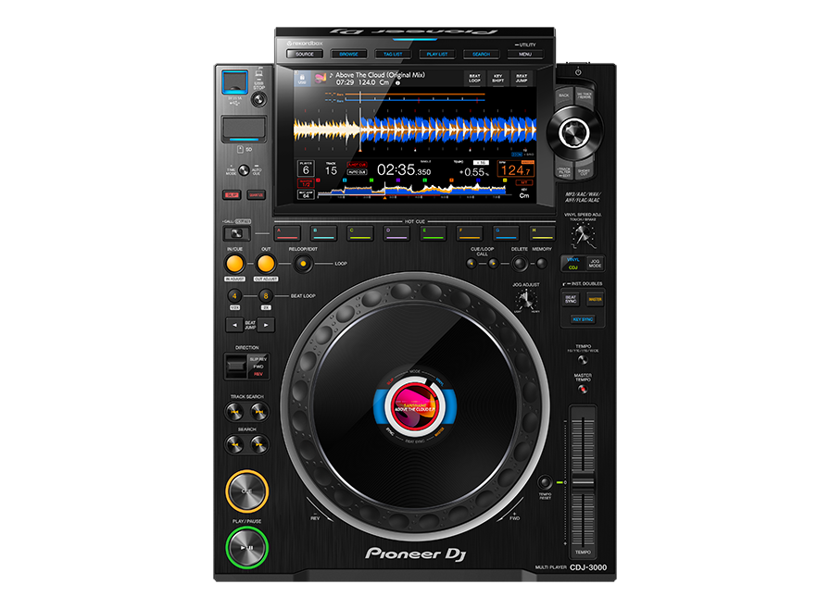The width and height of the screenshot is (830, 609).
Task: Click the SEARCH rewind button
Action: click(x=234, y=444)
